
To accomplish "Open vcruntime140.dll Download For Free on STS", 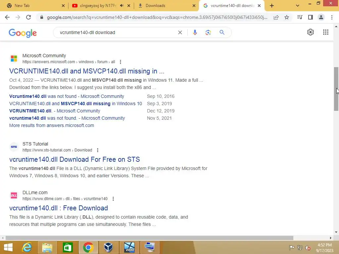I will (74, 159).
